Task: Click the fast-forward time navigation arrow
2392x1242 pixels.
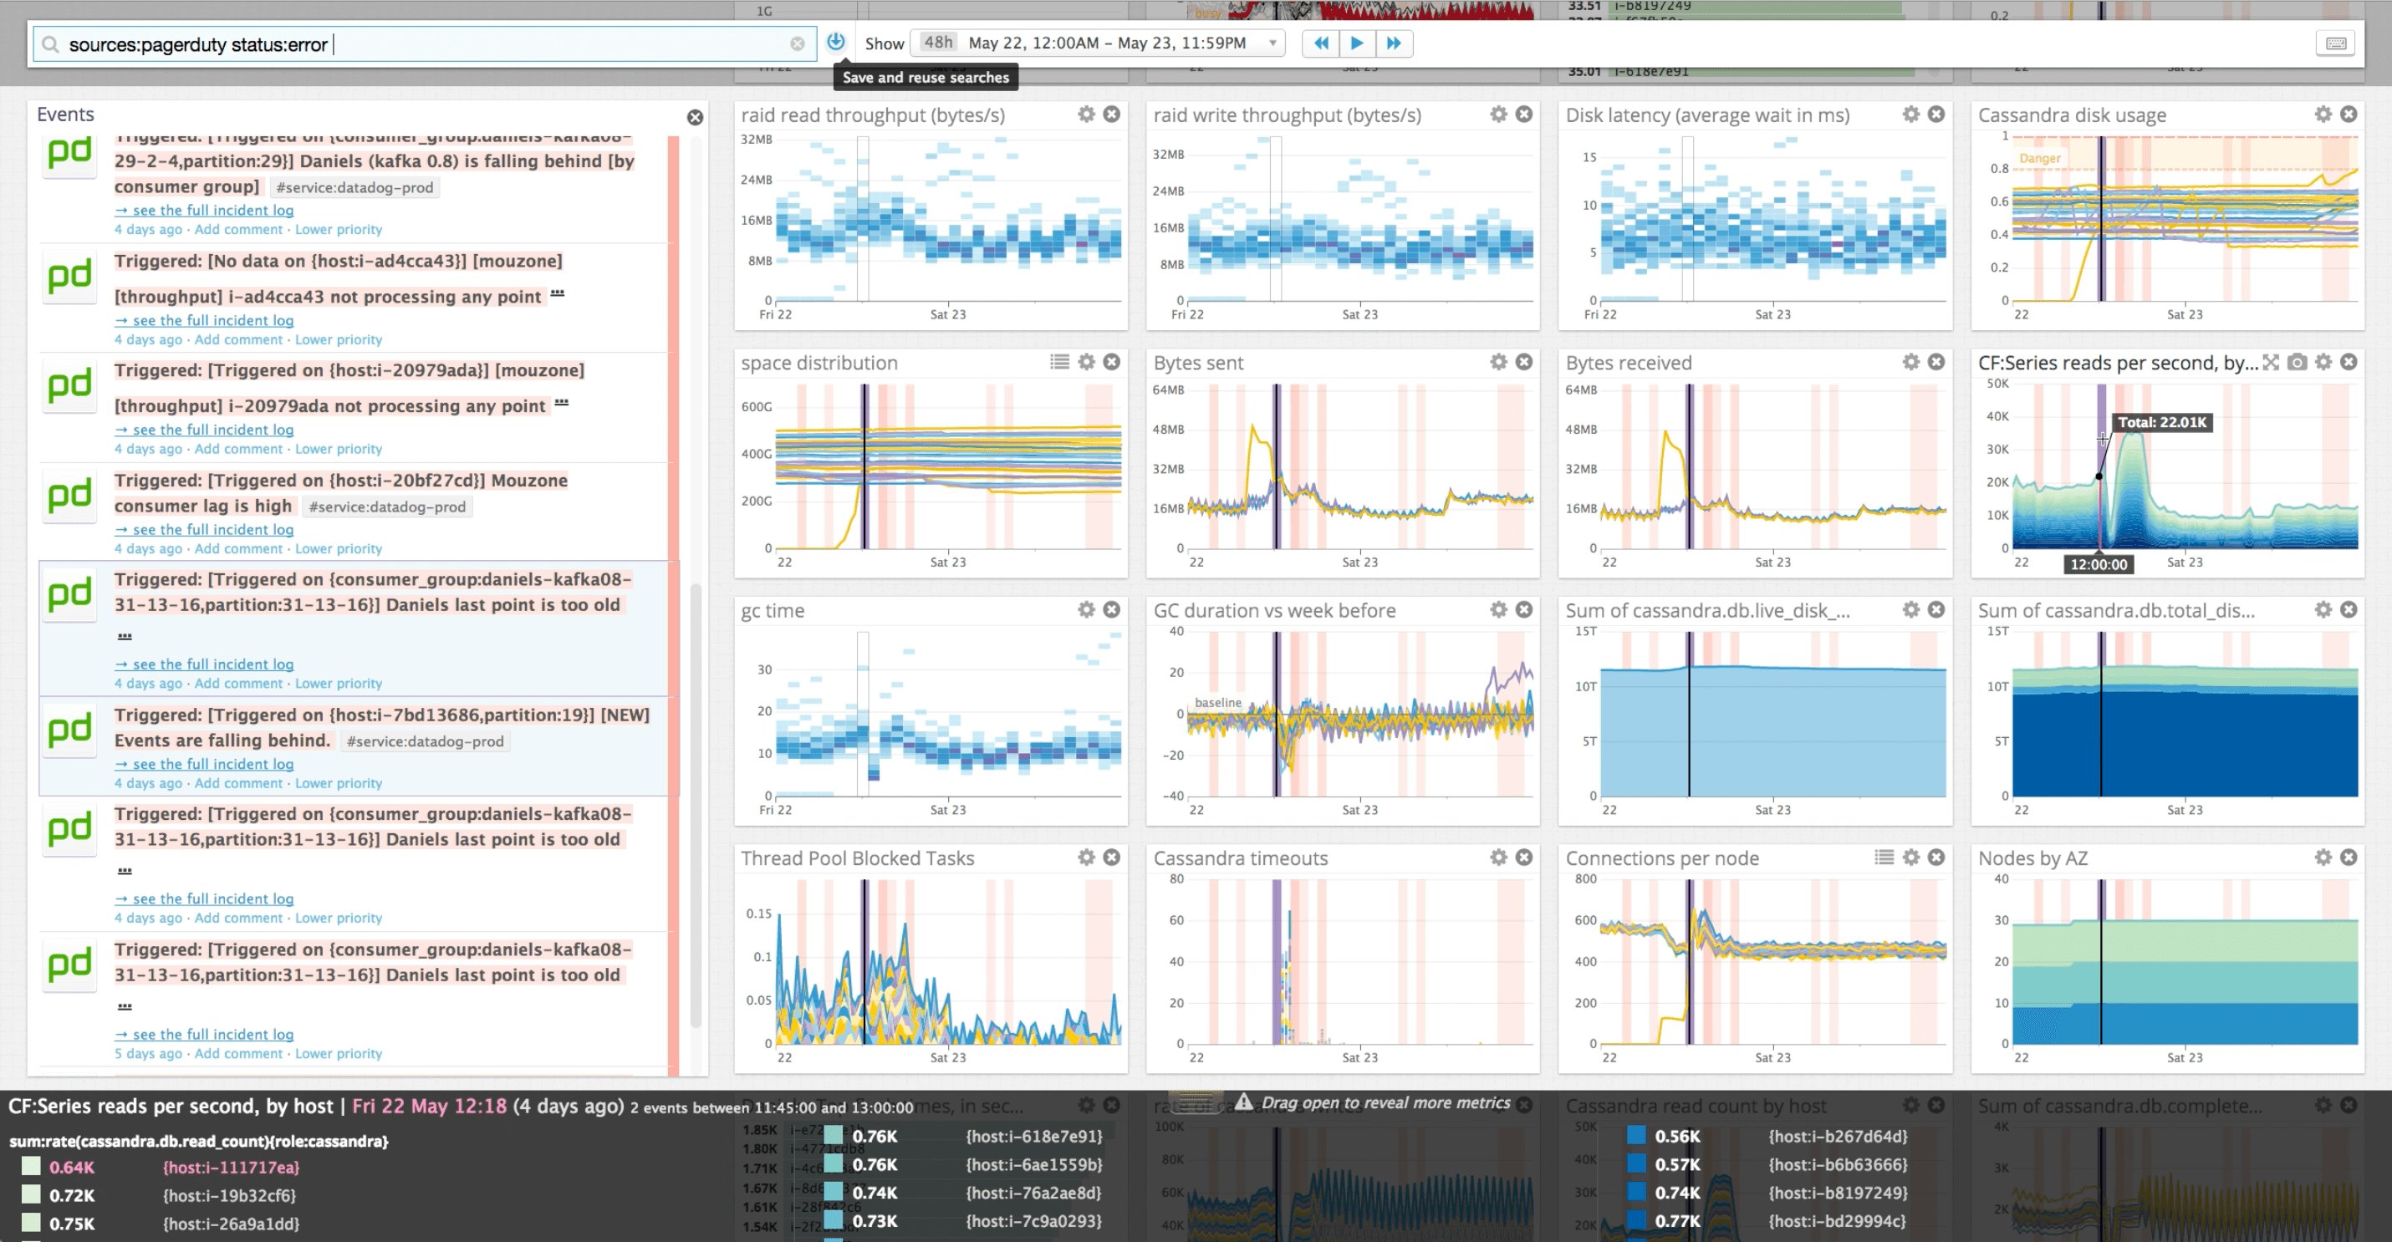Action: point(1395,43)
